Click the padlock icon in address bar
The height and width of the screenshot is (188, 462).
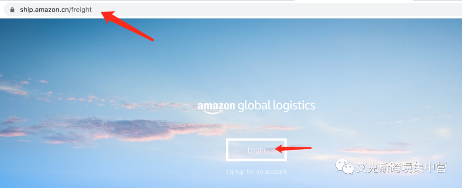[12, 10]
